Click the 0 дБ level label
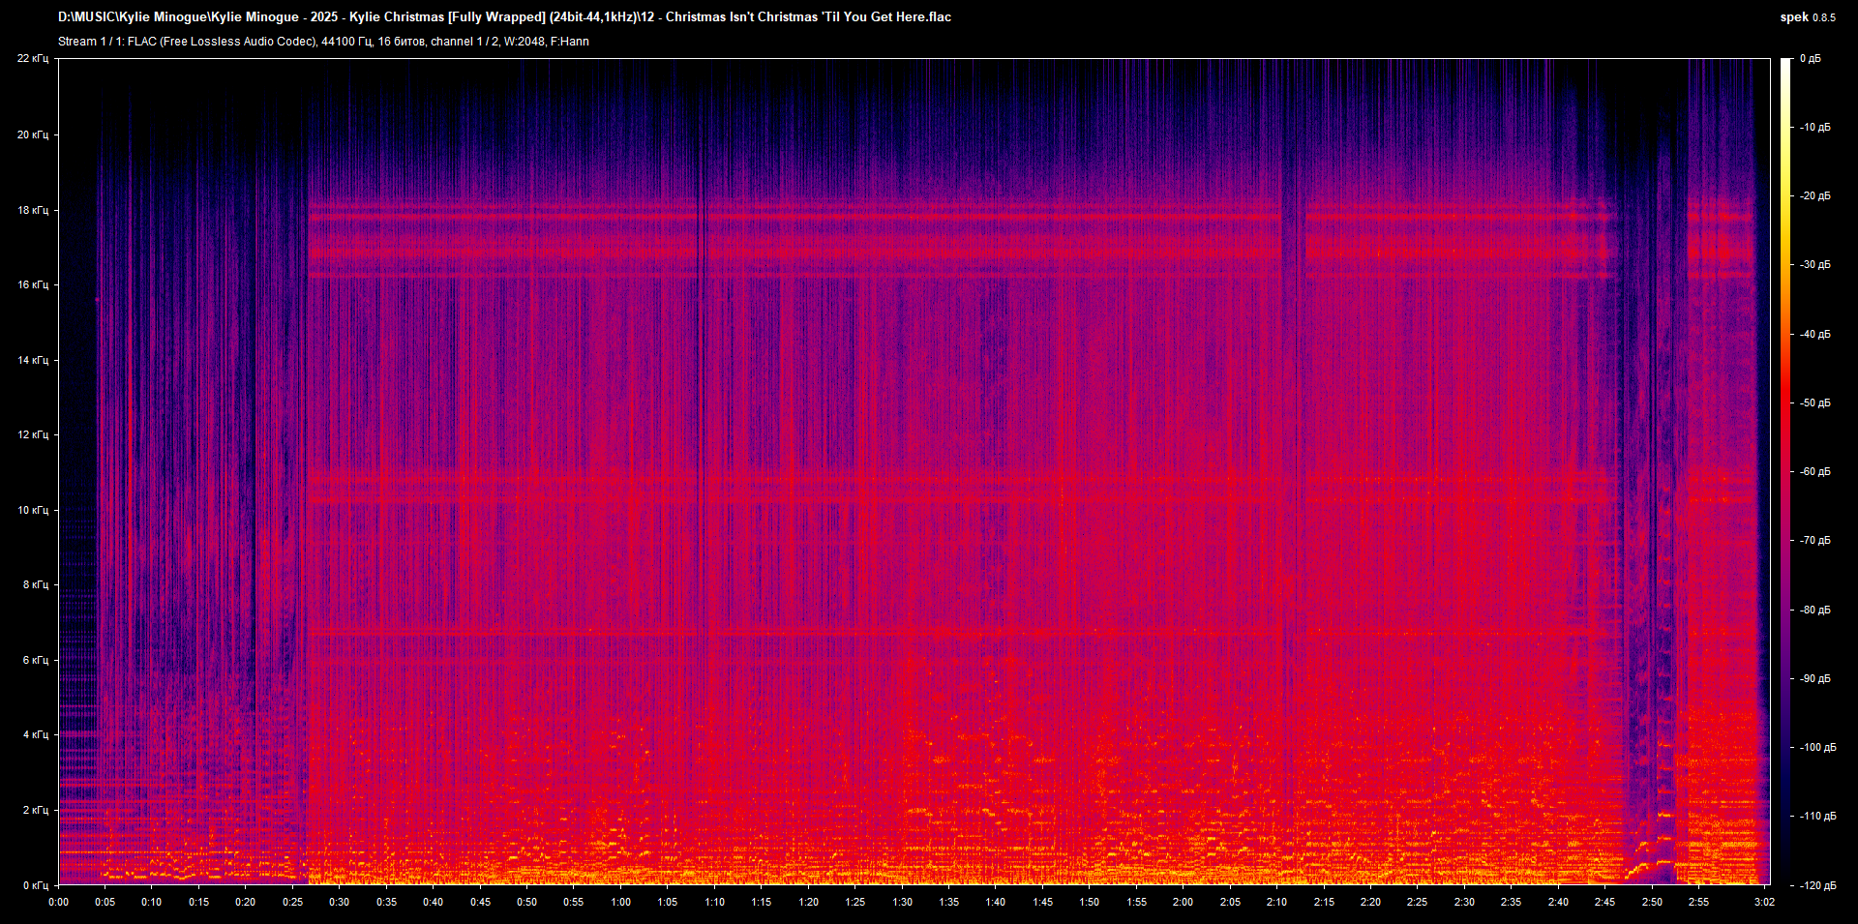Screen dimensions: 1858x924 point(1810,59)
